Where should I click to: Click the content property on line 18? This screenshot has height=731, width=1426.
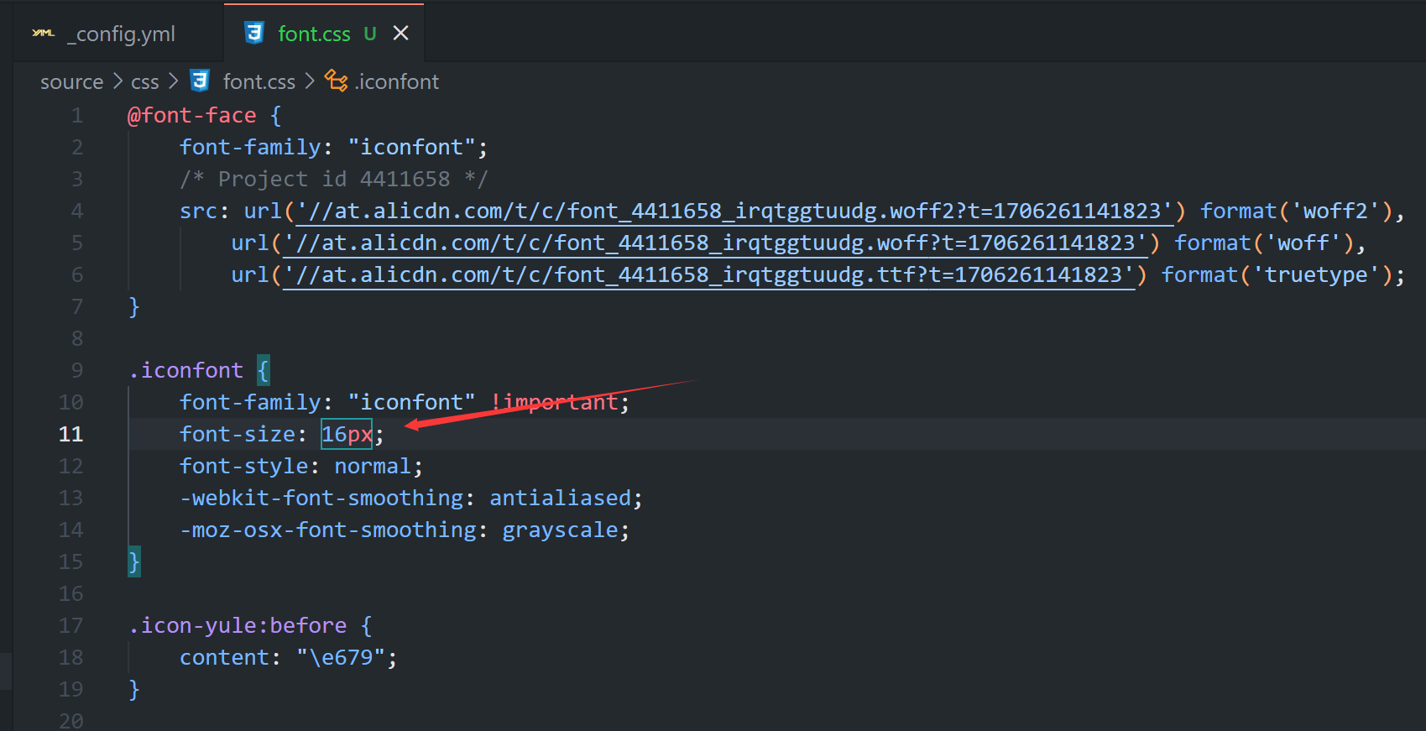(x=224, y=657)
